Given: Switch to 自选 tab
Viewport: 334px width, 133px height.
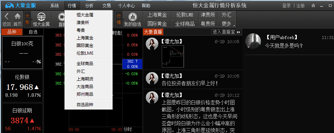Looking at the screenshot, I should point(33,32).
